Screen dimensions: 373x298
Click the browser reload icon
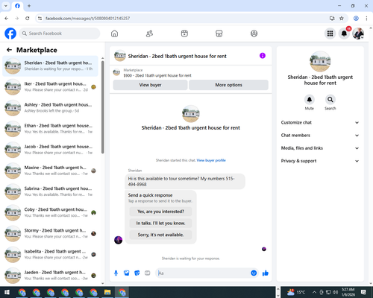28,19
